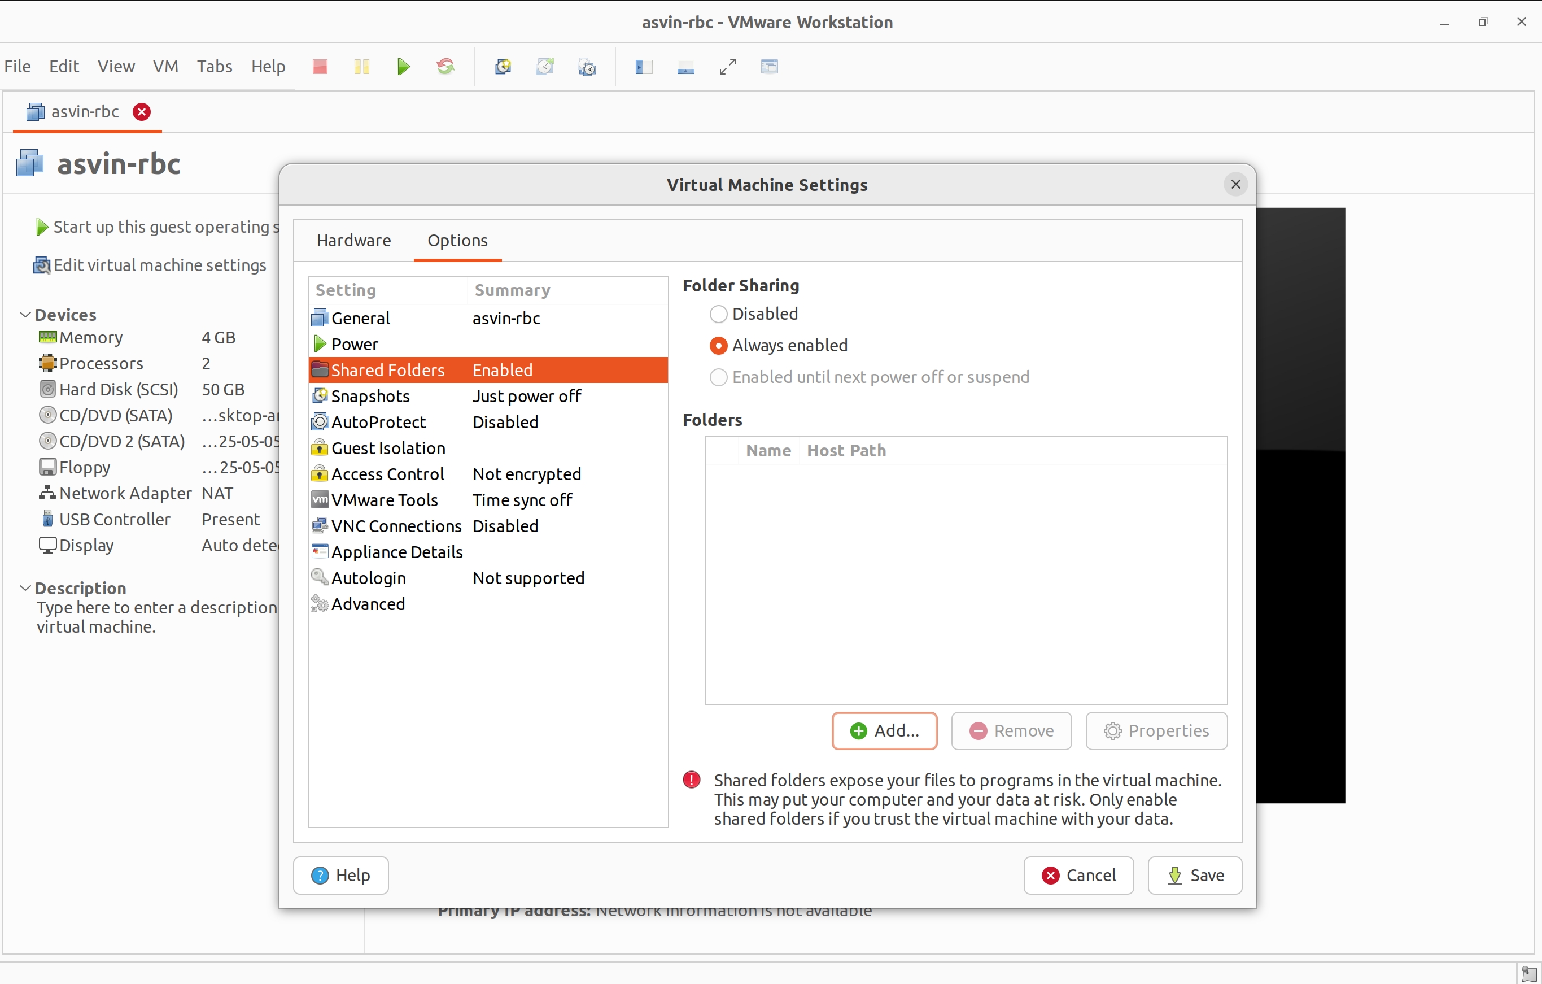Viewport: 1542px width, 984px height.
Task: Open the VM menu
Action: point(165,67)
